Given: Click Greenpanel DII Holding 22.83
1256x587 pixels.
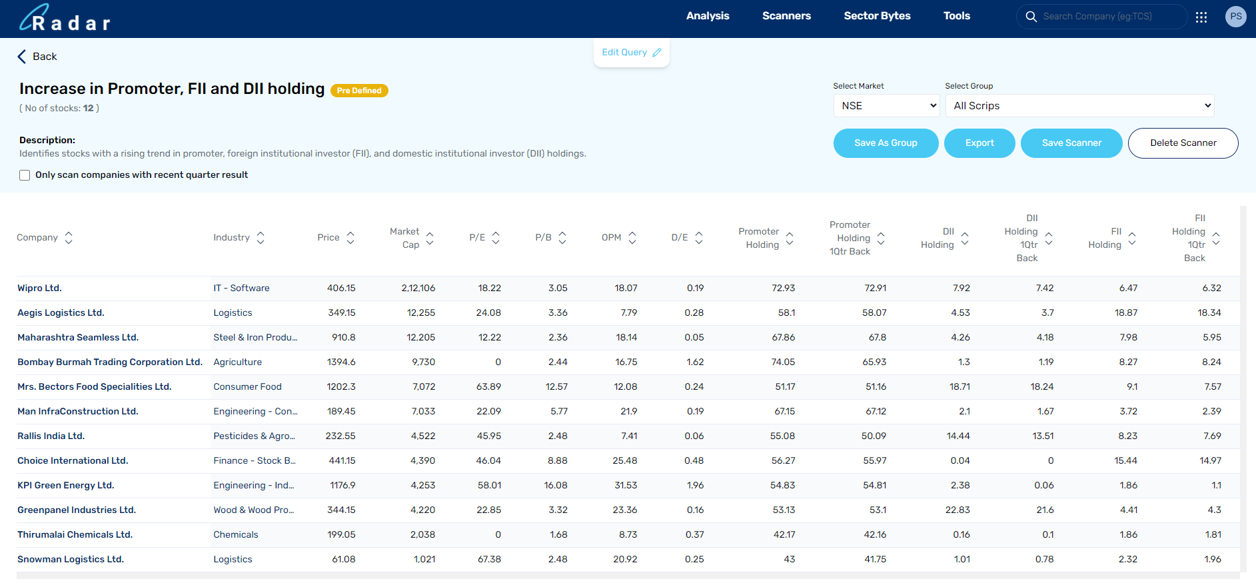Looking at the screenshot, I should [957, 510].
